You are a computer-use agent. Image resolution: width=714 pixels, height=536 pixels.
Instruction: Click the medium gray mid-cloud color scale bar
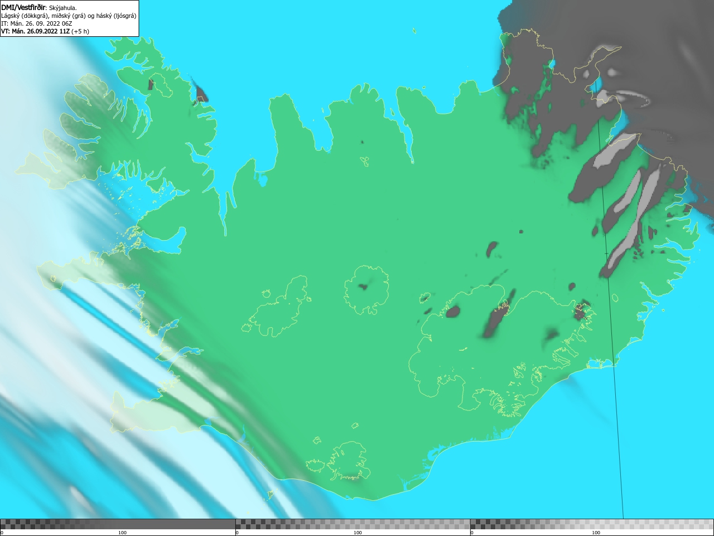tap(353, 524)
